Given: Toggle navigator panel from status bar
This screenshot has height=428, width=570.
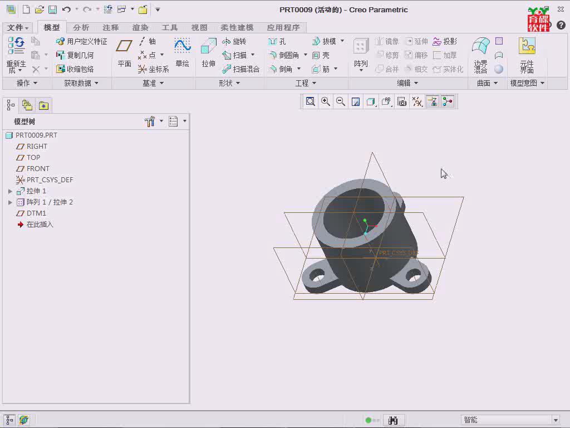Looking at the screenshot, I should tap(9, 420).
